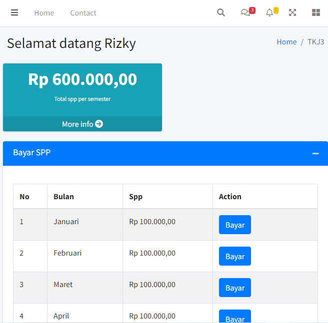This screenshot has width=328, height=323.
Task: Click the Home breadcrumb link
Action: pyautogui.click(x=286, y=42)
